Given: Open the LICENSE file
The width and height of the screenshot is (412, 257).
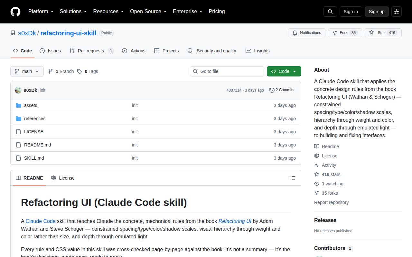Looking at the screenshot, I should coord(34,132).
